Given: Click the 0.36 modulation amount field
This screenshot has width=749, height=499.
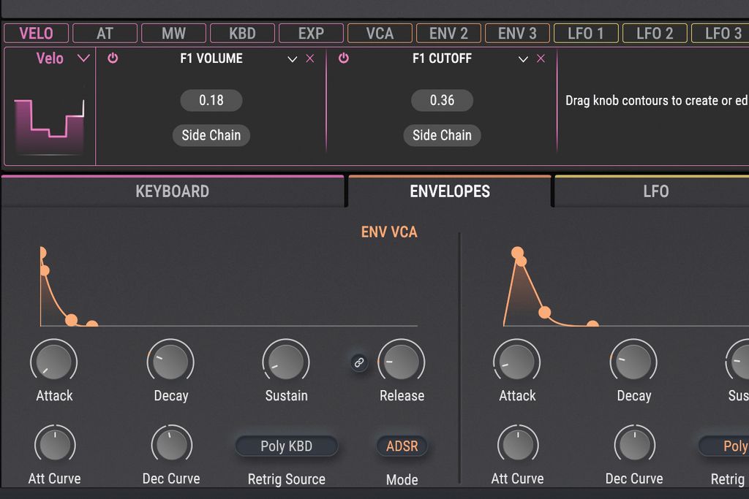Looking at the screenshot, I should (442, 100).
